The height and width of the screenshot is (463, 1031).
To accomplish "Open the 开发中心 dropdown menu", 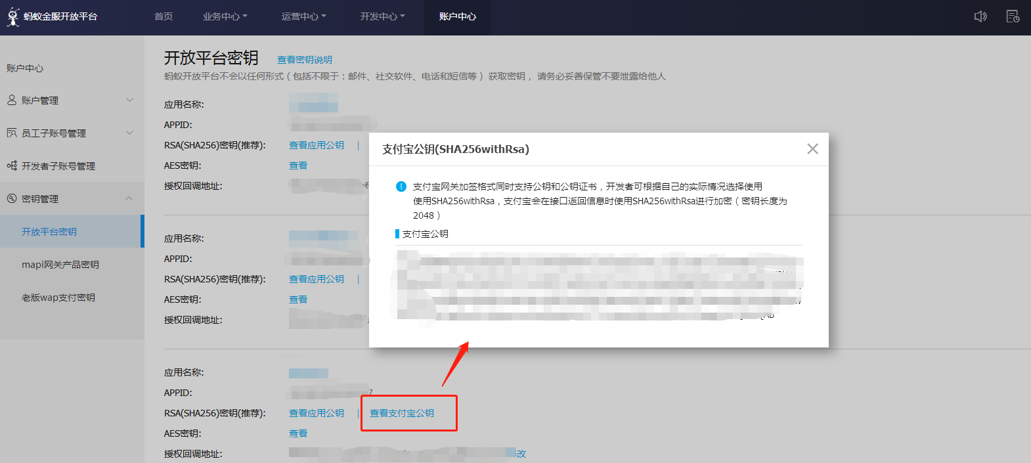I will 383,16.
